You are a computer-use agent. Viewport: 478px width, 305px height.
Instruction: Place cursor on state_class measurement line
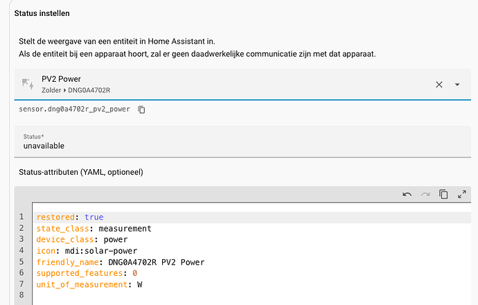[94, 228]
